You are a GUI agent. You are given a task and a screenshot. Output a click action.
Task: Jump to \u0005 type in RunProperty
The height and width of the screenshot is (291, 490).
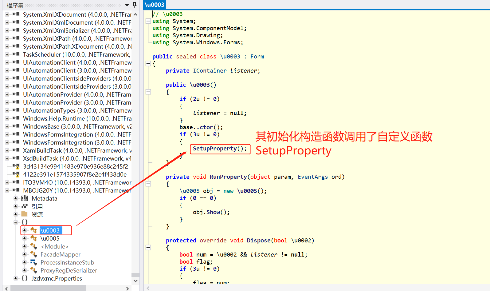click(190, 191)
